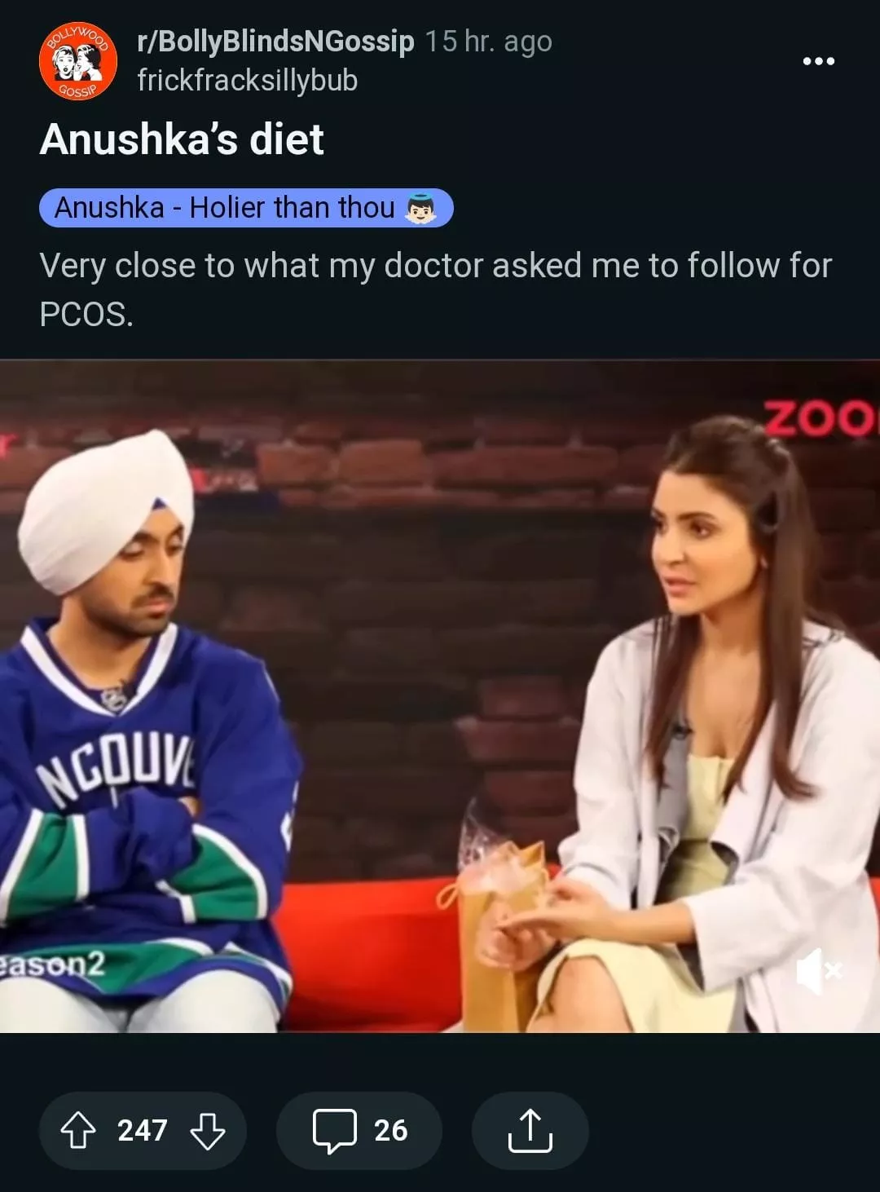The width and height of the screenshot is (880, 1192).
Task: Click the 247 vote score
Action: (x=143, y=1131)
